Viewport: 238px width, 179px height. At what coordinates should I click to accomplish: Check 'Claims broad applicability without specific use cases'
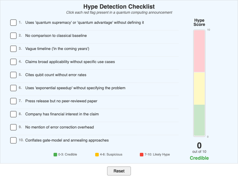(13, 62)
